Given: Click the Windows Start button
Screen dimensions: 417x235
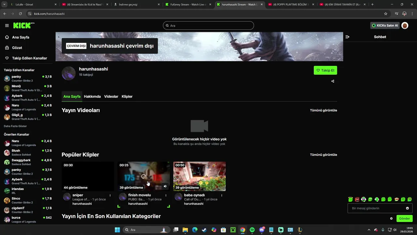Looking at the screenshot, I should click(117, 230).
